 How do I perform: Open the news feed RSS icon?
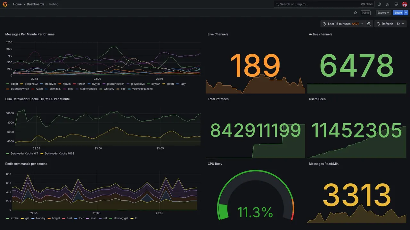point(388,4)
